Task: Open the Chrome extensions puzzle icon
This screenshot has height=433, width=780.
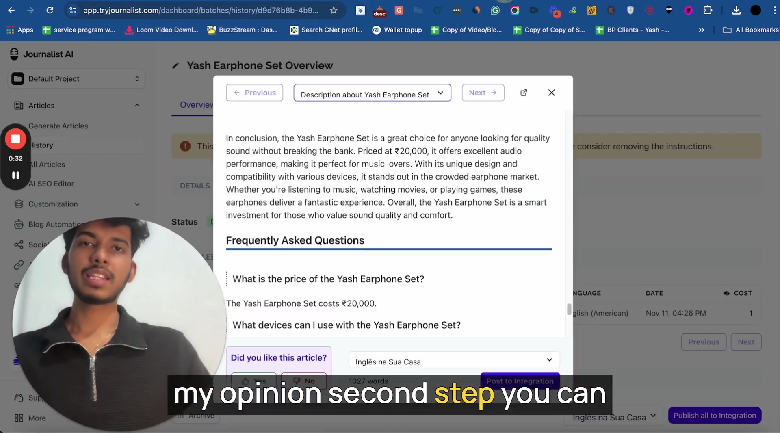Action: pos(708,10)
